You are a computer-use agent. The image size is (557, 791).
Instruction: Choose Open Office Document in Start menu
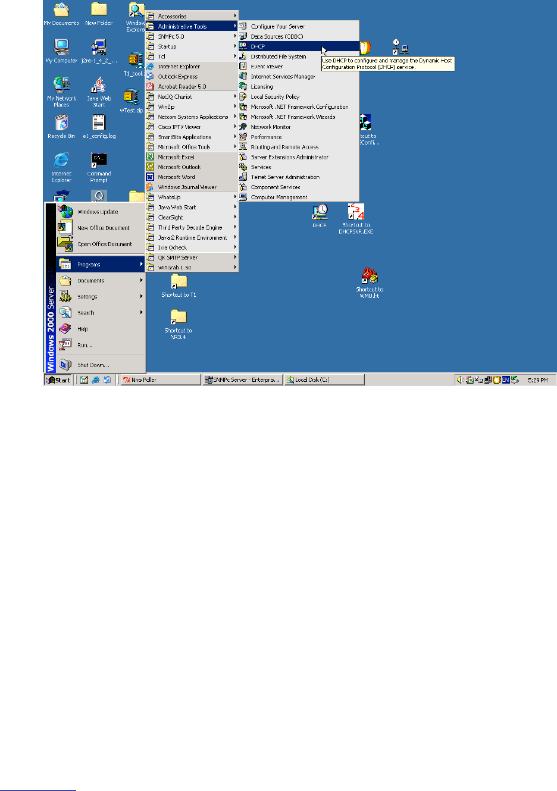coord(101,244)
